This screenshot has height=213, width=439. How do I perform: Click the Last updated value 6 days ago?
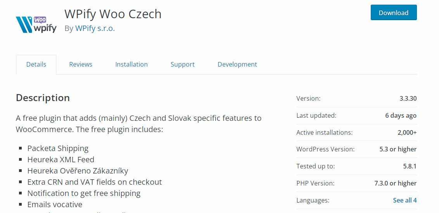point(401,115)
